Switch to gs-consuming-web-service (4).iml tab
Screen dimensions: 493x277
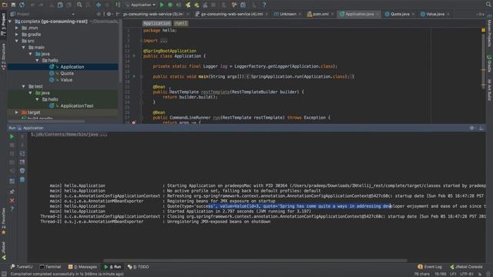coord(231,14)
